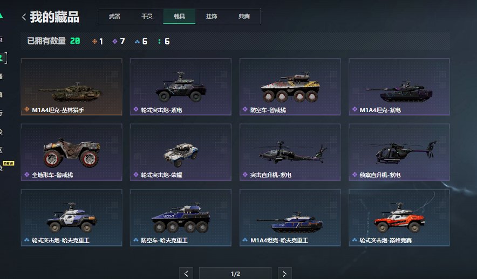This screenshot has width=477, height=279.
Task: Switch to the 武器 tab
Action: (x=114, y=16)
